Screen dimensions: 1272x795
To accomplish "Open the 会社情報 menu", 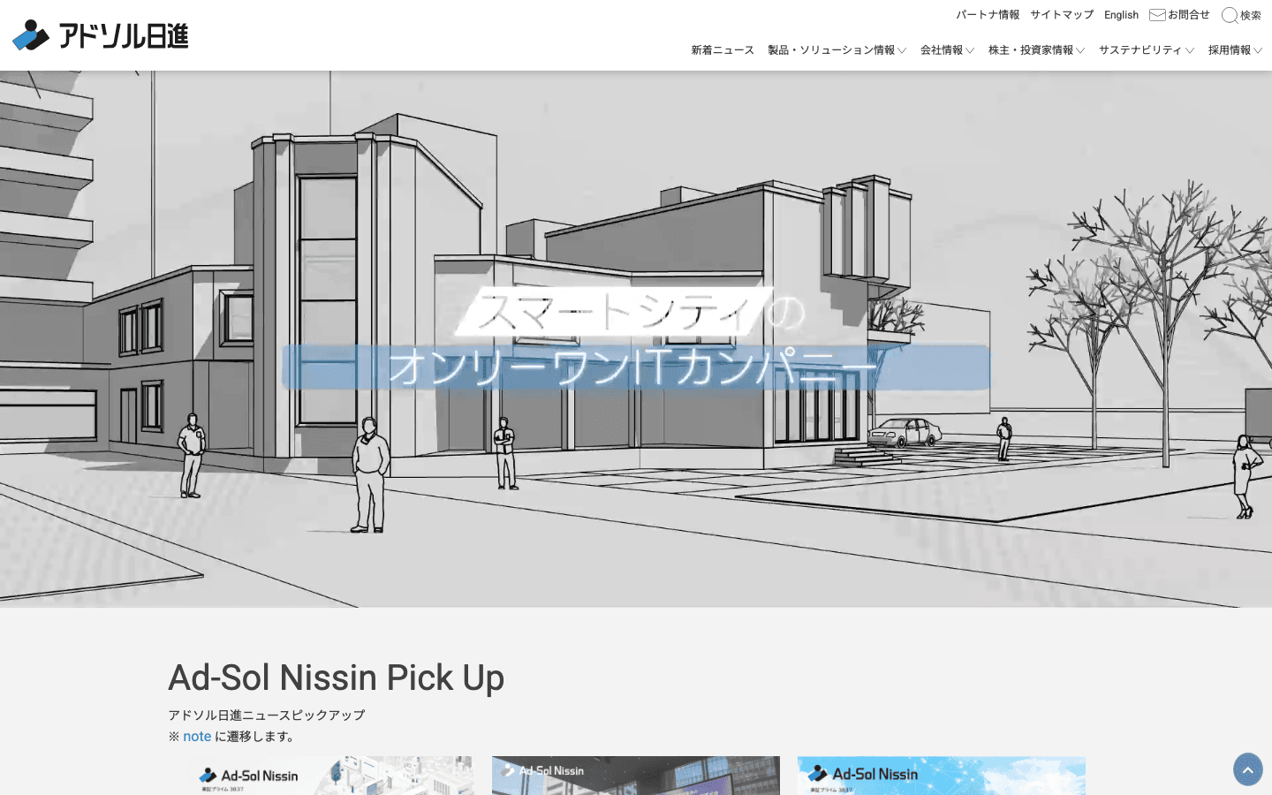I will tap(942, 50).
